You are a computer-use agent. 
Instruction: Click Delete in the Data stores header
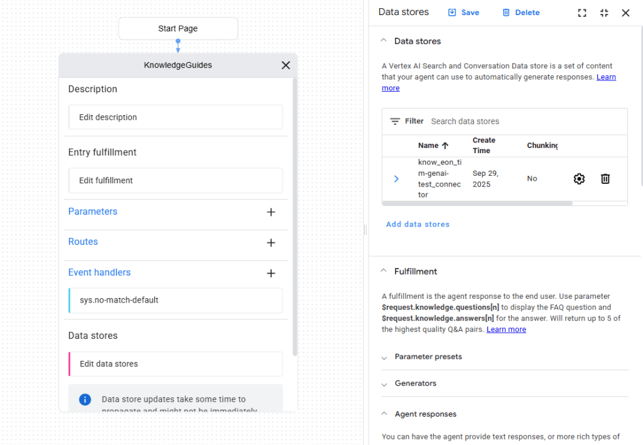coord(521,13)
